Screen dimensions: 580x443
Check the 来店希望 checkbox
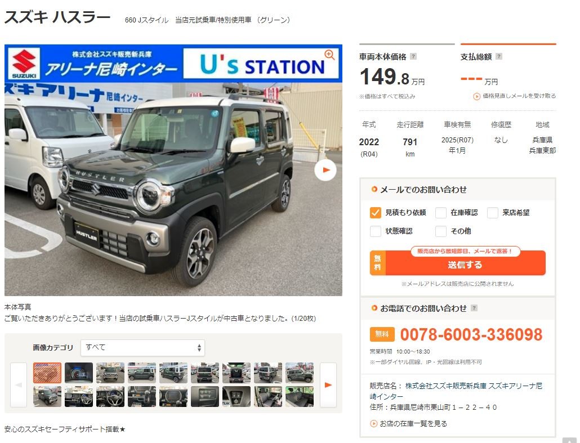[492, 213]
